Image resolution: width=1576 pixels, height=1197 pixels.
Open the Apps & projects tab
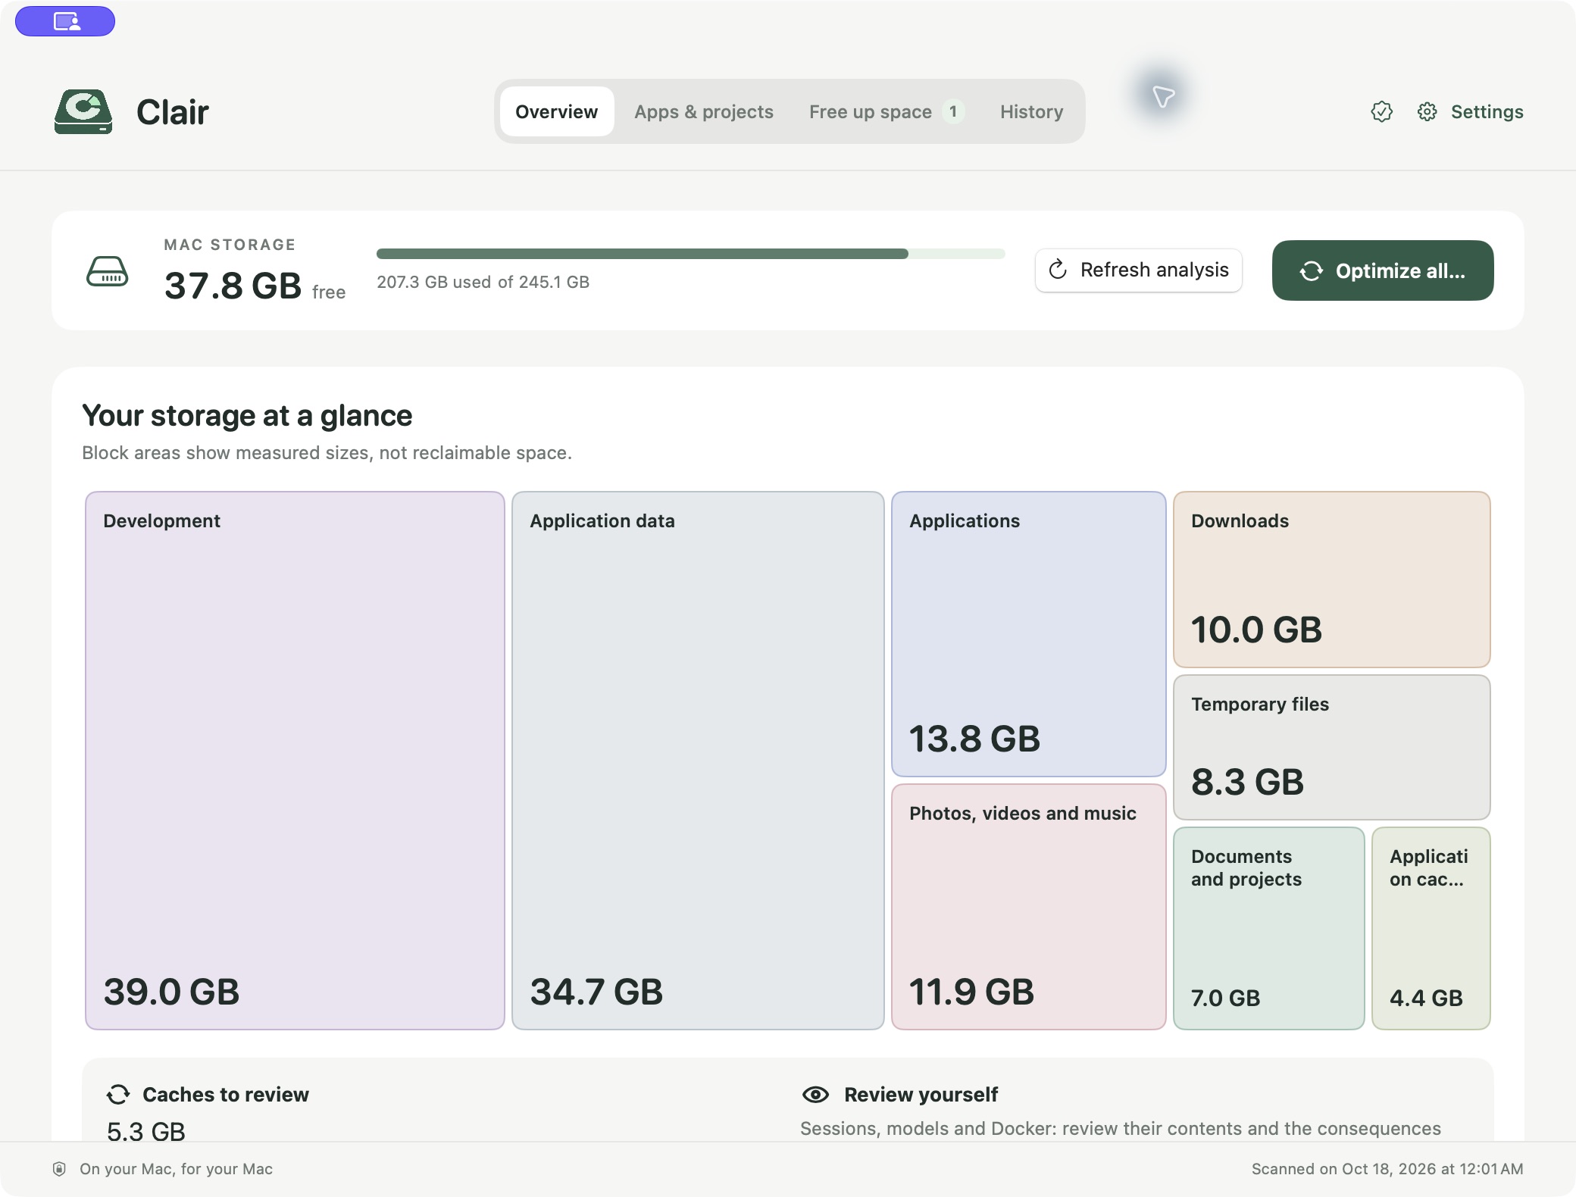704,112
